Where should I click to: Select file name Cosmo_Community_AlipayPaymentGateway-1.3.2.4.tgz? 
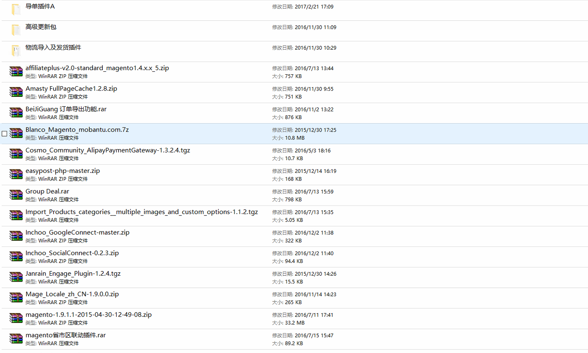coord(108,150)
